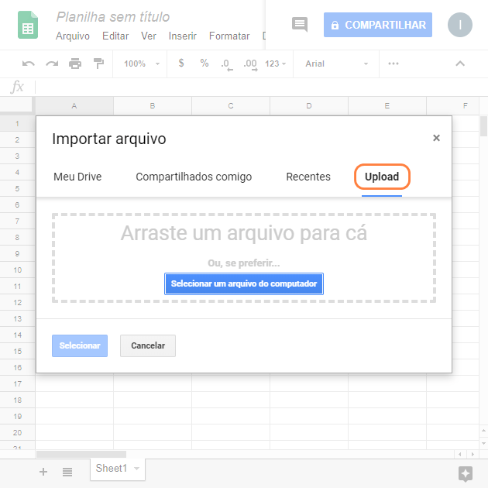Add a new sheet with plus icon
Viewport: 488px width, 488px height.
click(43, 472)
